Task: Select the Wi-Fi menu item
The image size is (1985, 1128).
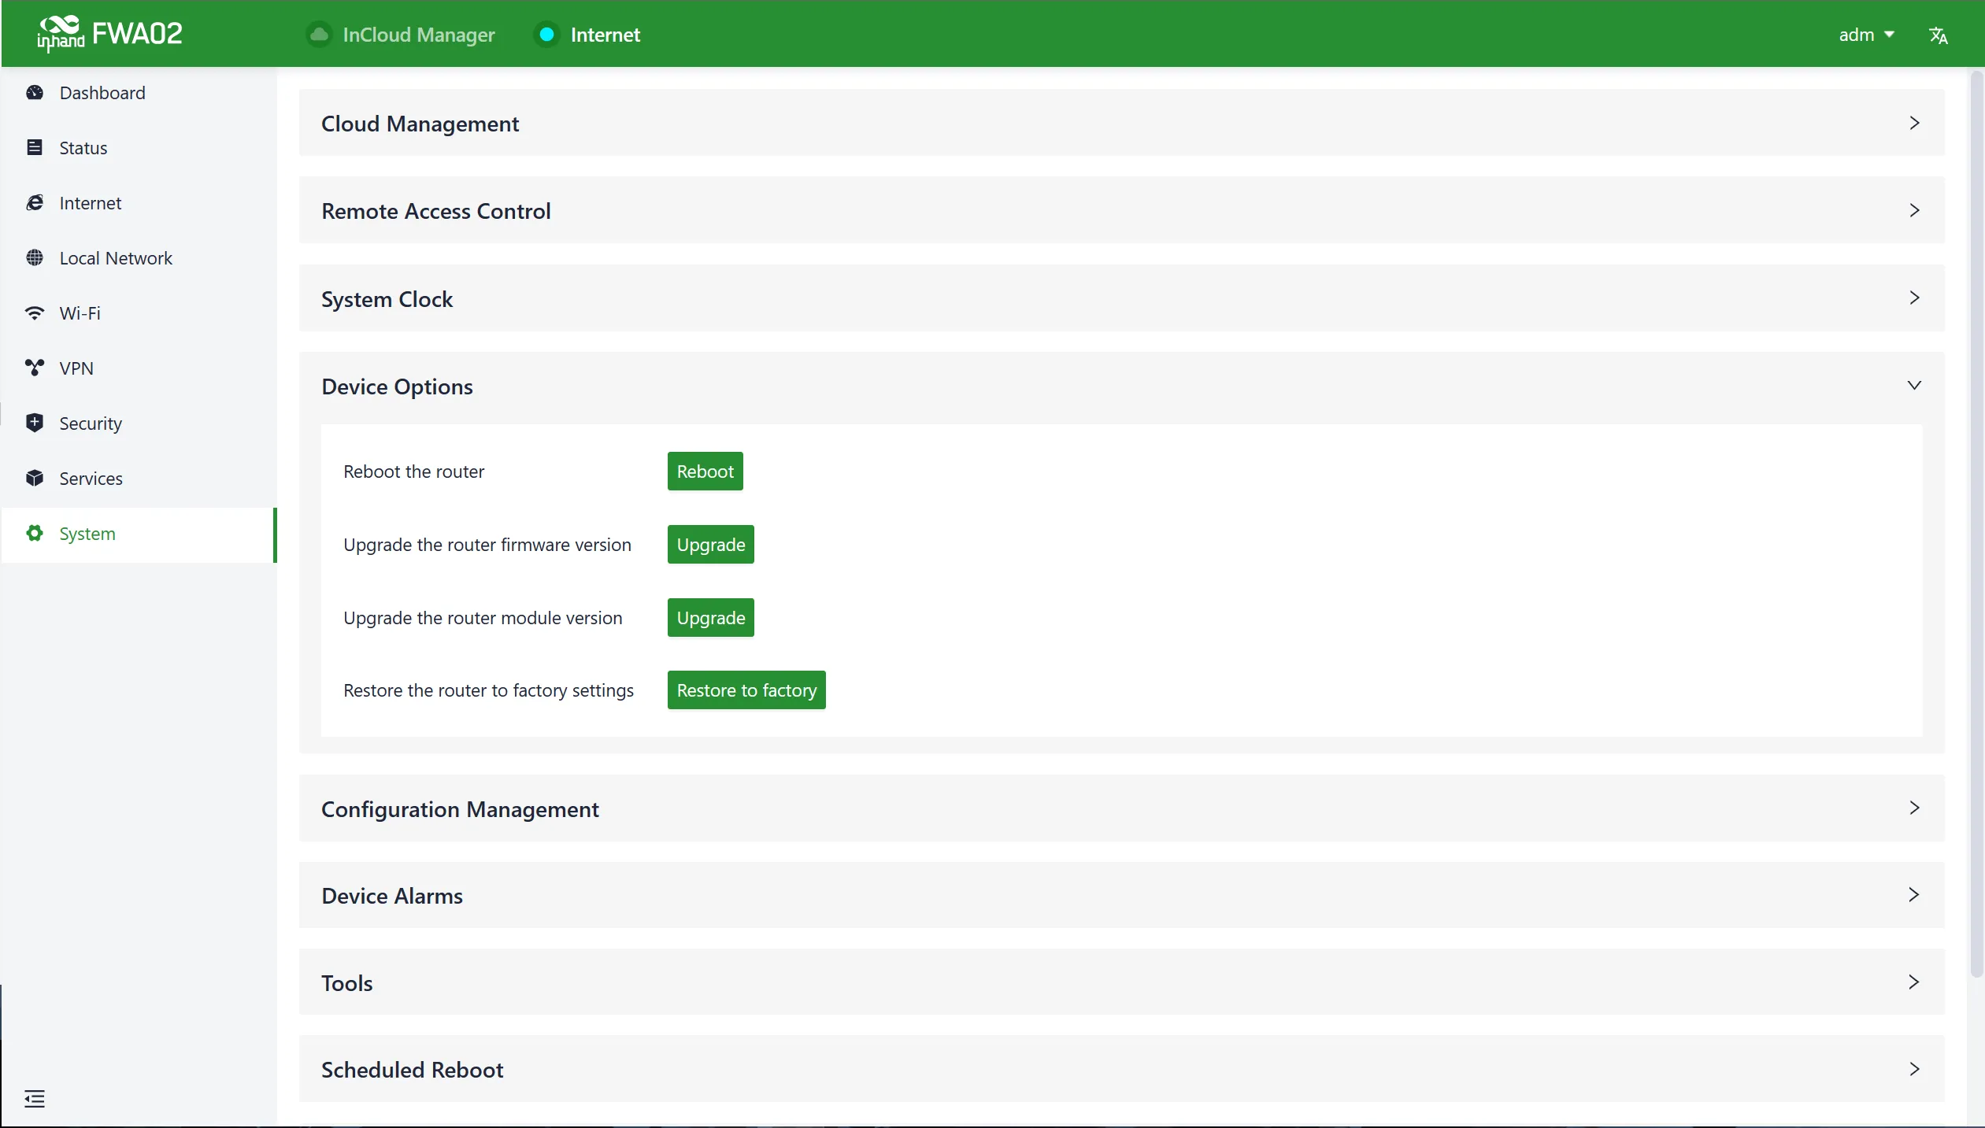Action: pyautogui.click(x=139, y=313)
